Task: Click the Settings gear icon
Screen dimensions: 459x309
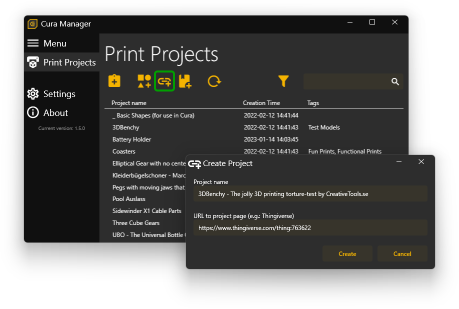Action: [x=33, y=93]
